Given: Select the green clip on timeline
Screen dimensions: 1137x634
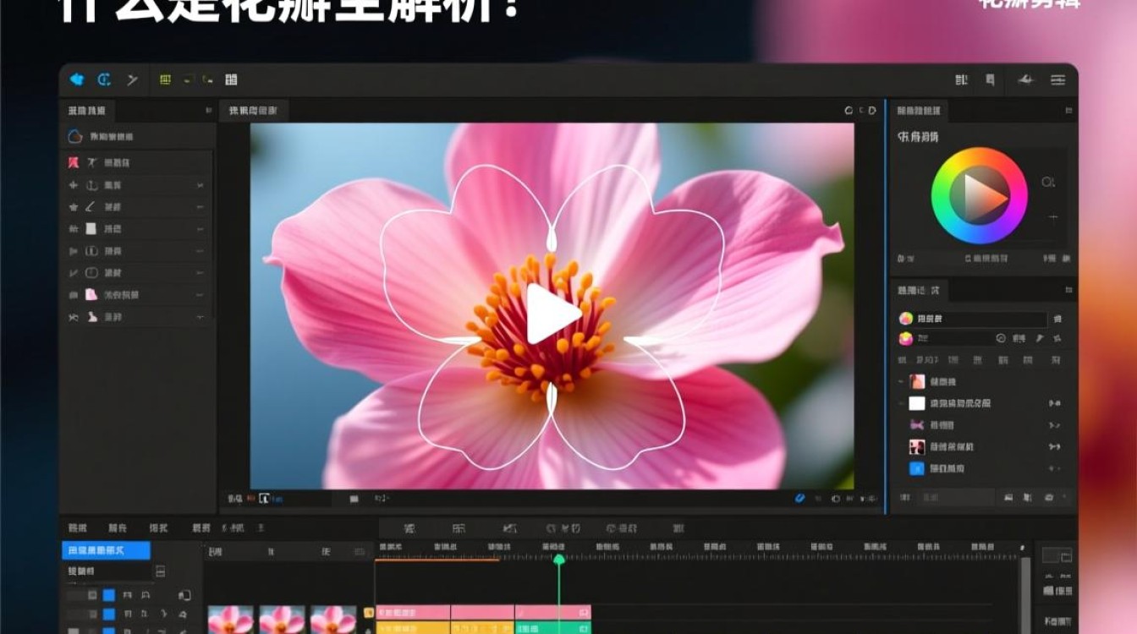Looking at the screenshot, I should [x=553, y=627].
